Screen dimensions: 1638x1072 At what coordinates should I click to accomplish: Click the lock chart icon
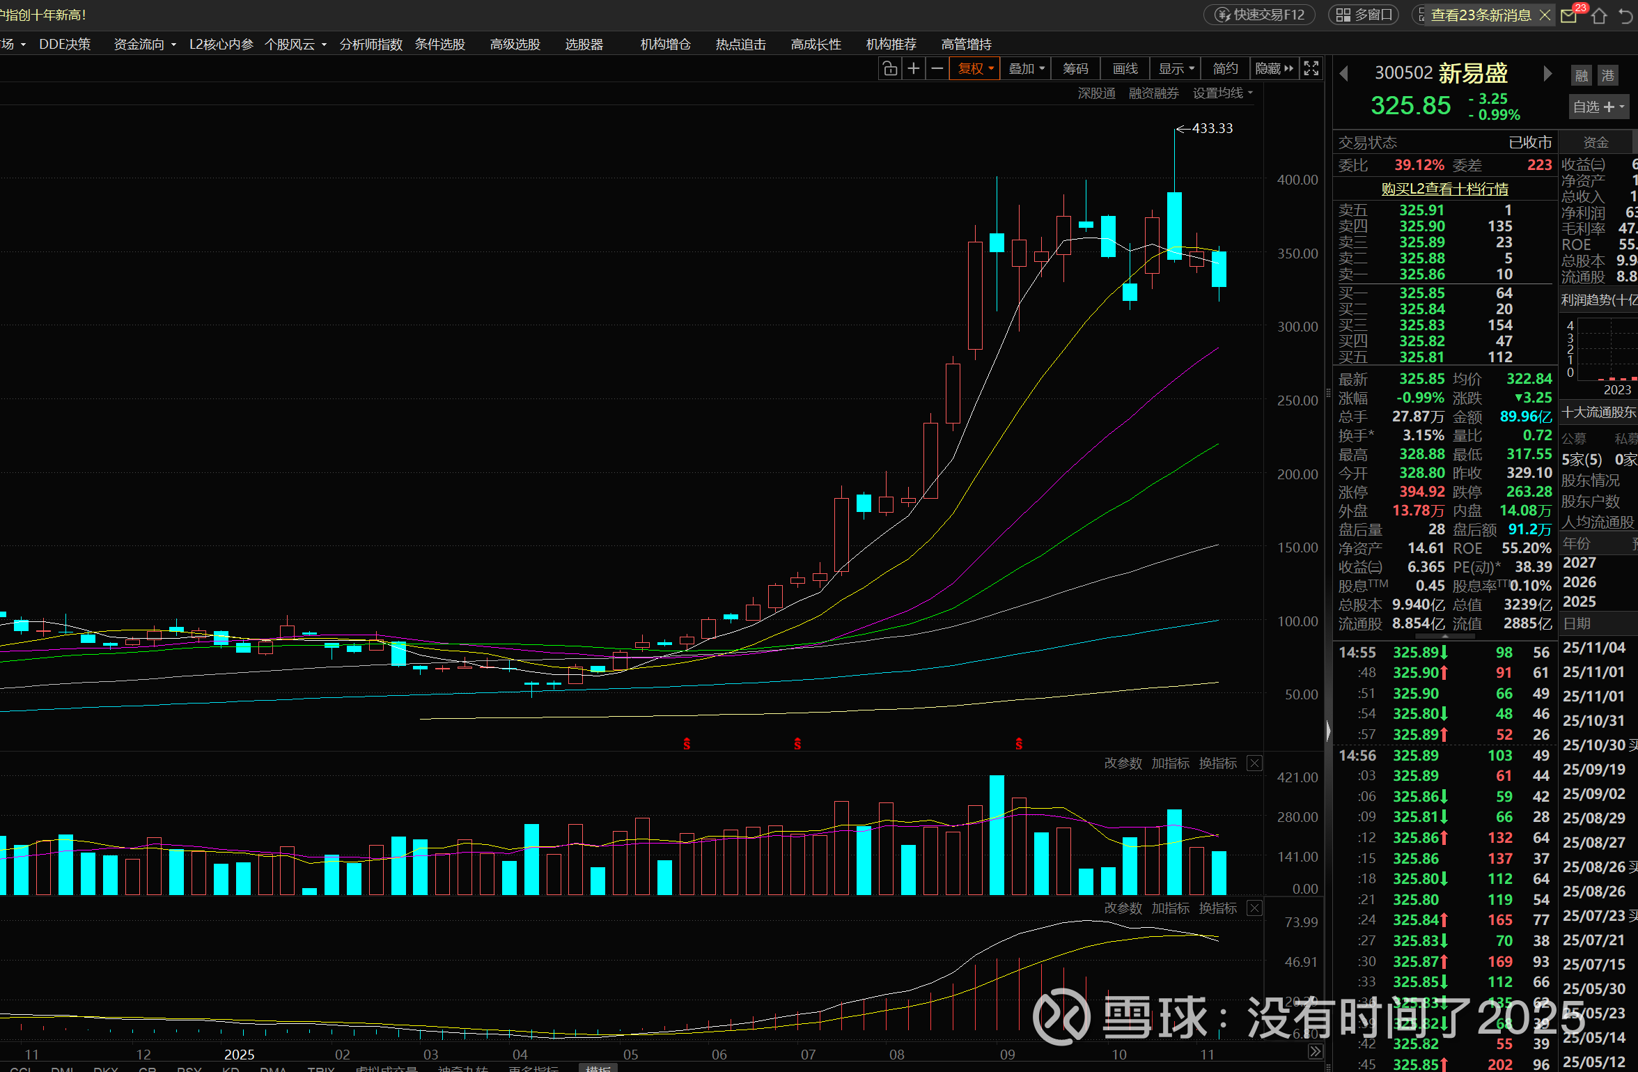coord(889,68)
